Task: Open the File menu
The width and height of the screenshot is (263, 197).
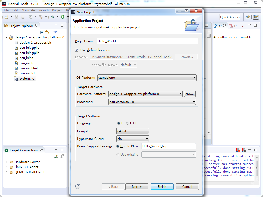Action: point(6,10)
